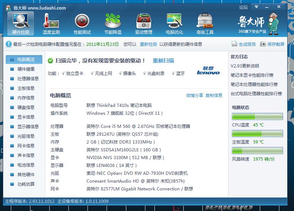The height and width of the screenshot is (211, 294).
Task: Open 硬件检测 hardware detection icon
Action: pos(21,23)
